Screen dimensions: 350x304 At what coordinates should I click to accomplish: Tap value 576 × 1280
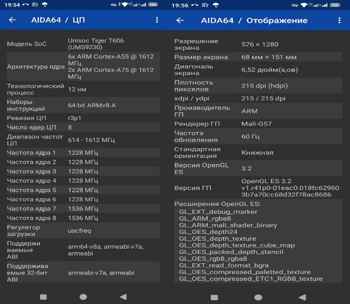pos(260,44)
